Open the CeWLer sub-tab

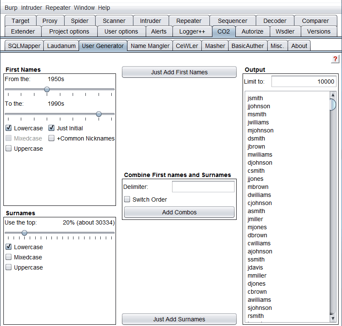(x=187, y=46)
